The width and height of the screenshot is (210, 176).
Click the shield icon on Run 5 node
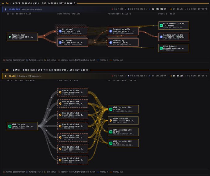click(60, 126)
